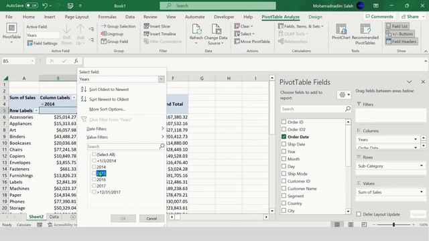This screenshot has width=429, height=241.
Task: Click the Ungroup icon
Action: pos(103,34)
